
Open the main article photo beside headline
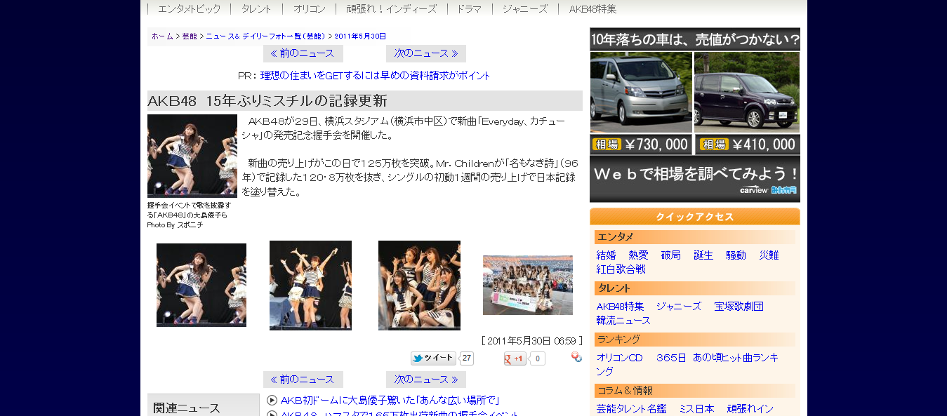click(192, 156)
